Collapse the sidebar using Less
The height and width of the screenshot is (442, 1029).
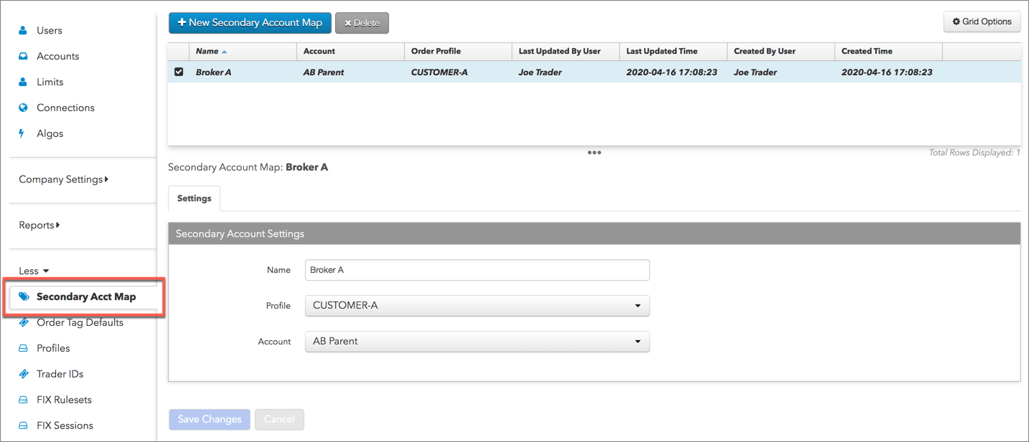pos(34,271)
